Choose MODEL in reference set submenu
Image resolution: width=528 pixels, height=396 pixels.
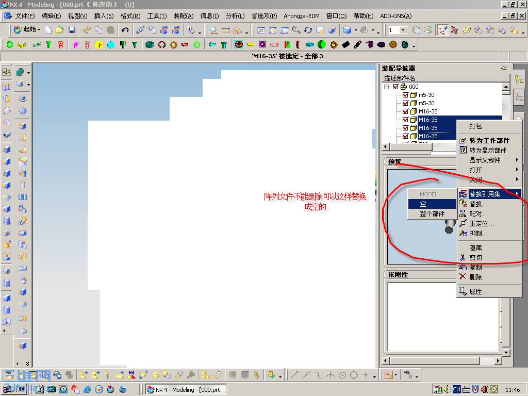click(432, 194)
